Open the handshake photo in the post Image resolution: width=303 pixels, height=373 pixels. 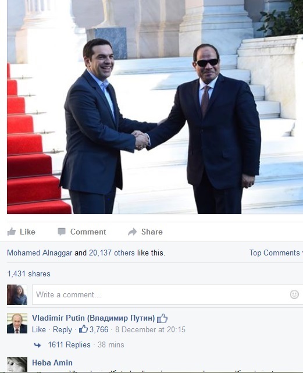click(155, 107)
